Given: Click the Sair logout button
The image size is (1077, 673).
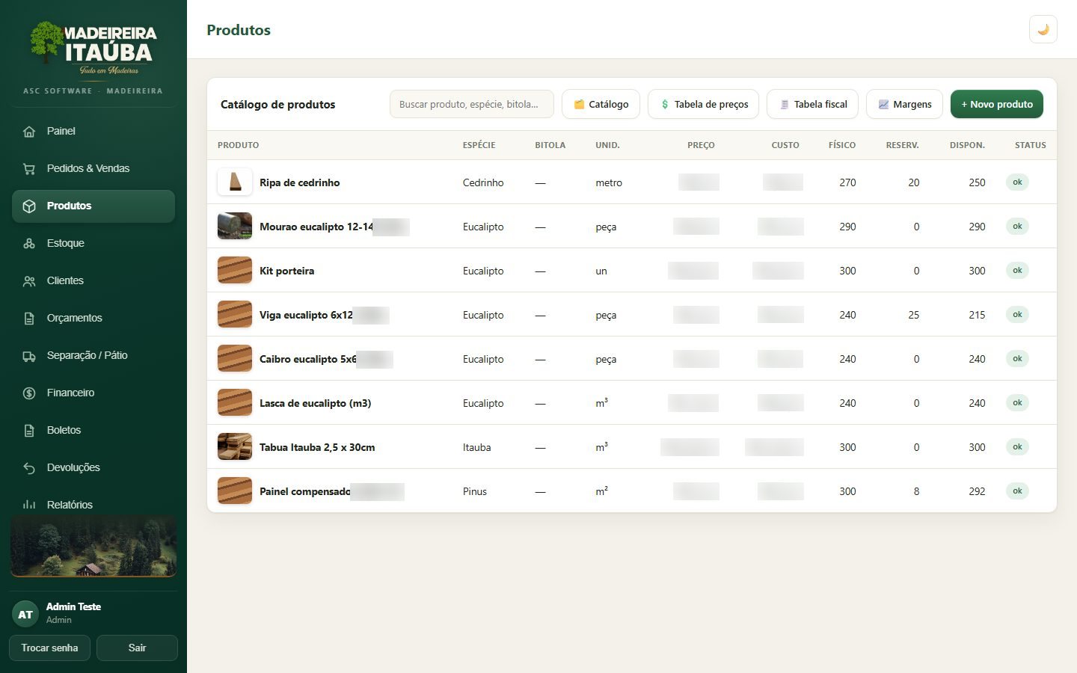Looking at the screenshot, I should (137, 648).
